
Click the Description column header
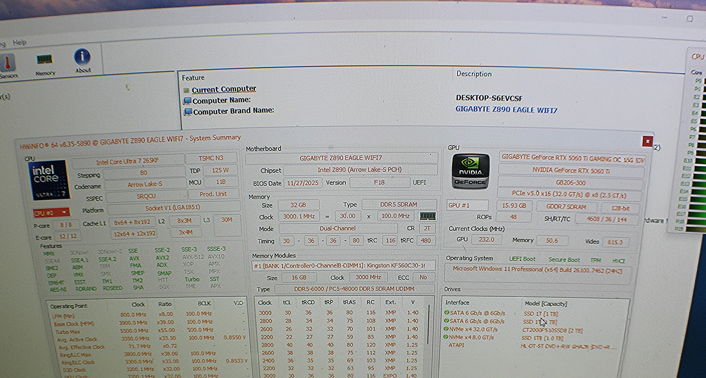[474, 74]
